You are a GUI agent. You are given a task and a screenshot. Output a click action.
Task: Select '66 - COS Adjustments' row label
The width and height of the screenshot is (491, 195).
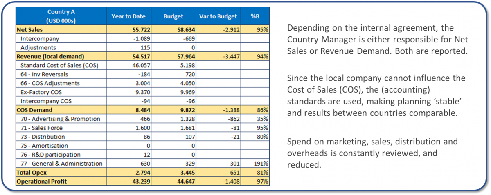point(50,83)
